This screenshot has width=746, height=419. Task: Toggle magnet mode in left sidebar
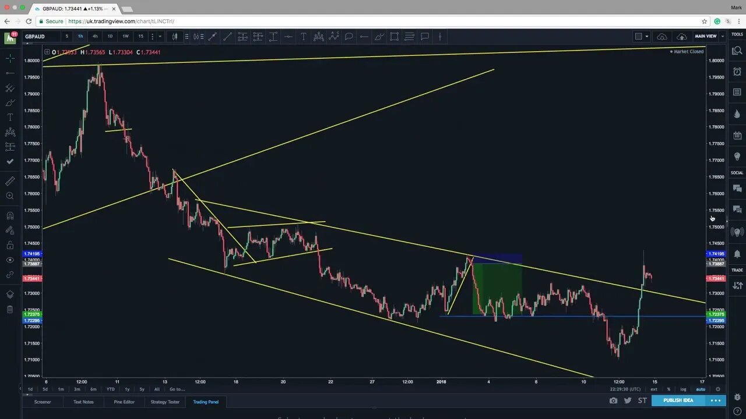pyautogui.click(x=10, y=216)
